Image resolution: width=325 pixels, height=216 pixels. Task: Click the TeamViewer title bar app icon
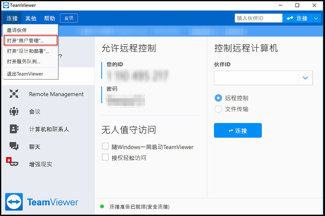point(6,5)
